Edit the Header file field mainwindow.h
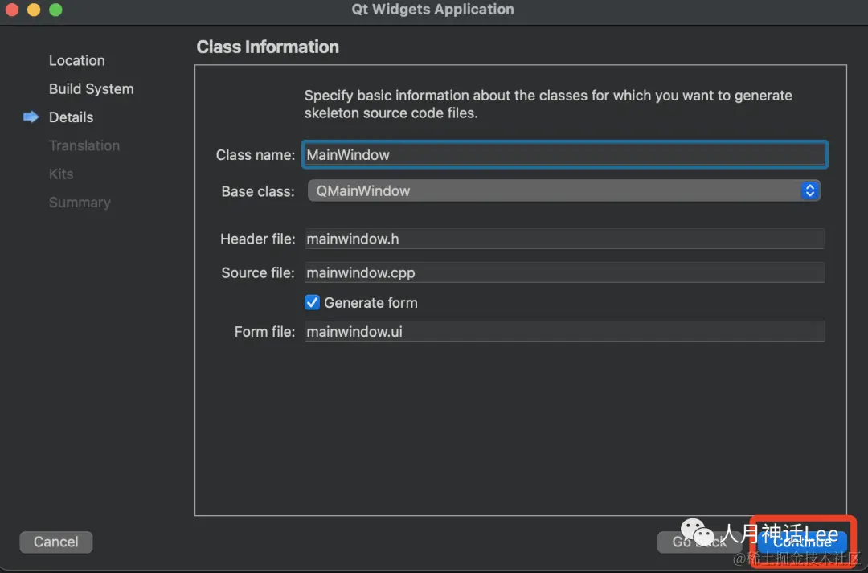 565,239
